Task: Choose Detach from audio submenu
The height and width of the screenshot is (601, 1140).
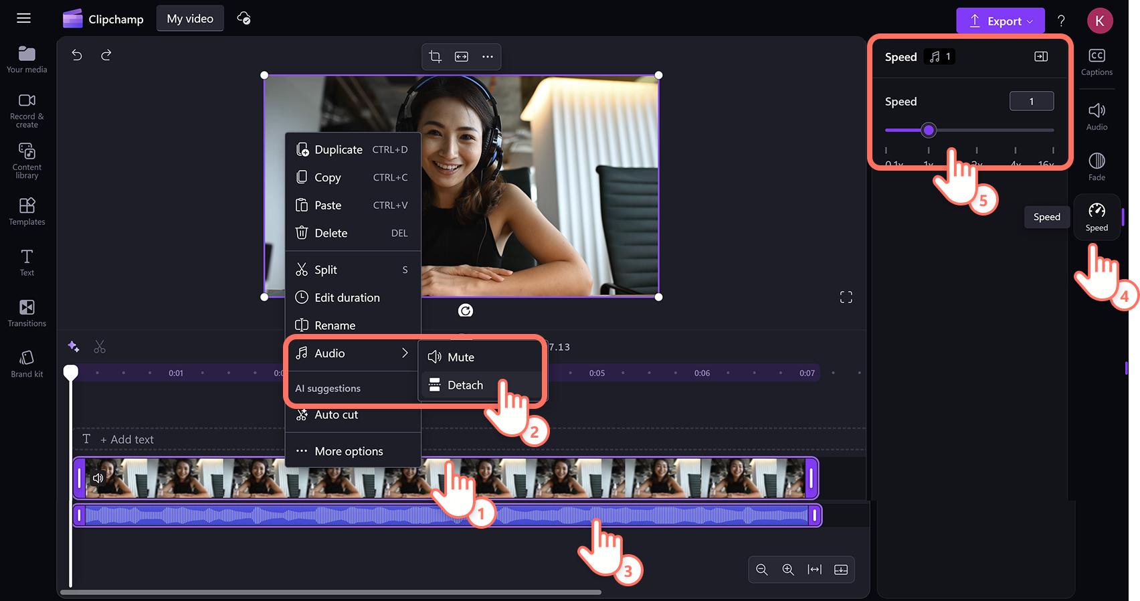Action: pyautogui.click(x=465, y=385)
